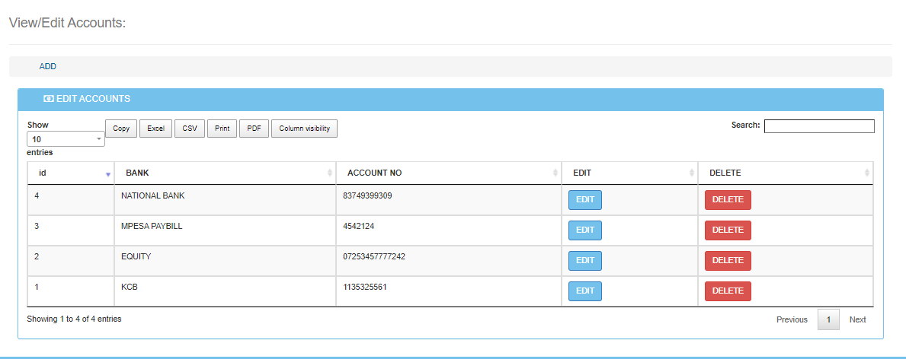Export table to Excel
Screen dimensions: 906x359
155,129
